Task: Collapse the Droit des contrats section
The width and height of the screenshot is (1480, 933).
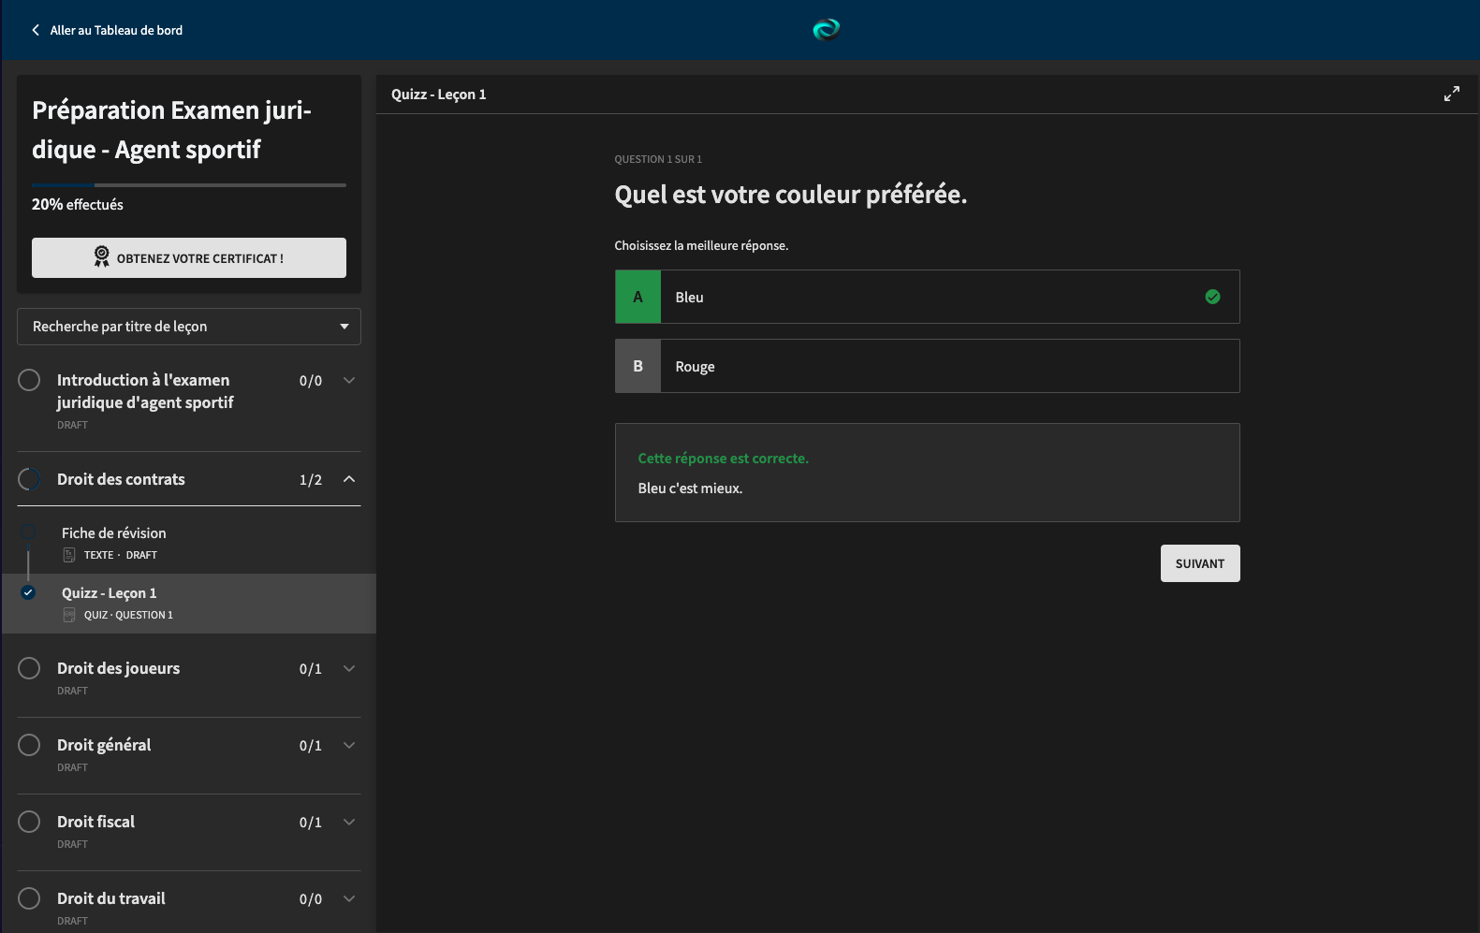Action: pyautogui.click(x=349, y=479)
